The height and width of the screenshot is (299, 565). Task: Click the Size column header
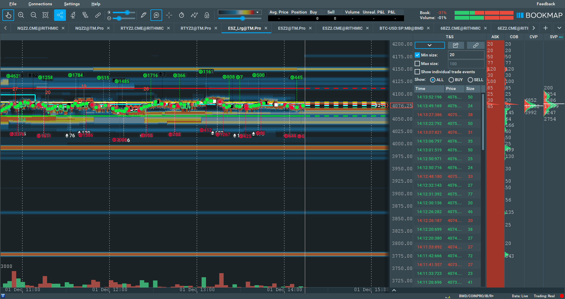click(x=473, y=88)
